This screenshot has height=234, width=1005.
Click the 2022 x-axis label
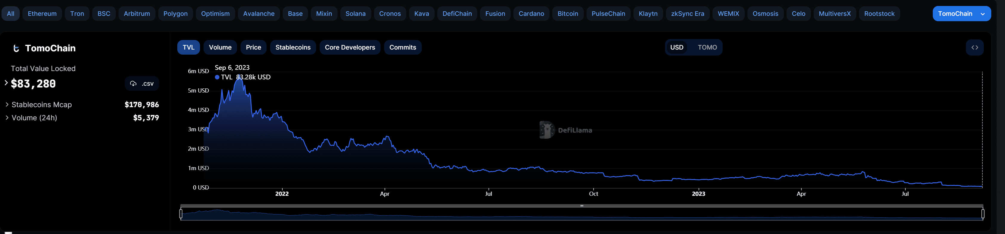[x=282, y=193]
